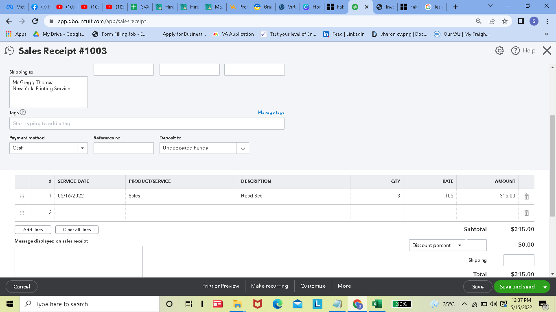
Task: Click the service date 05/16/2022 cell
Action: click(x=90, y=196)
